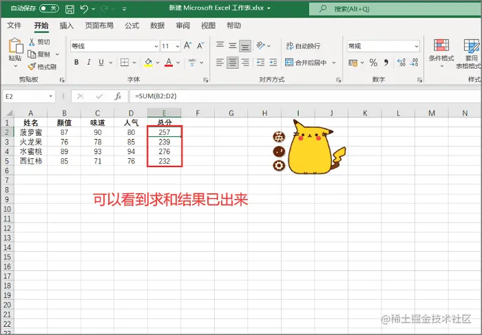This screenshot has width=482, height=335.
Task: Increase decimal places
Action: coord(401,63)
